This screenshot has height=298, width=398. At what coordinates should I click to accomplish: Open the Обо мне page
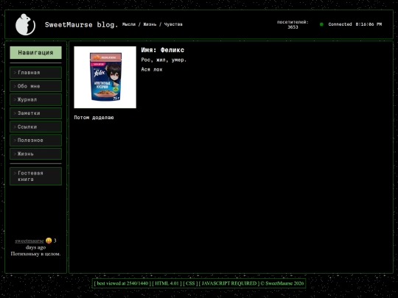[x=36, y=86]
